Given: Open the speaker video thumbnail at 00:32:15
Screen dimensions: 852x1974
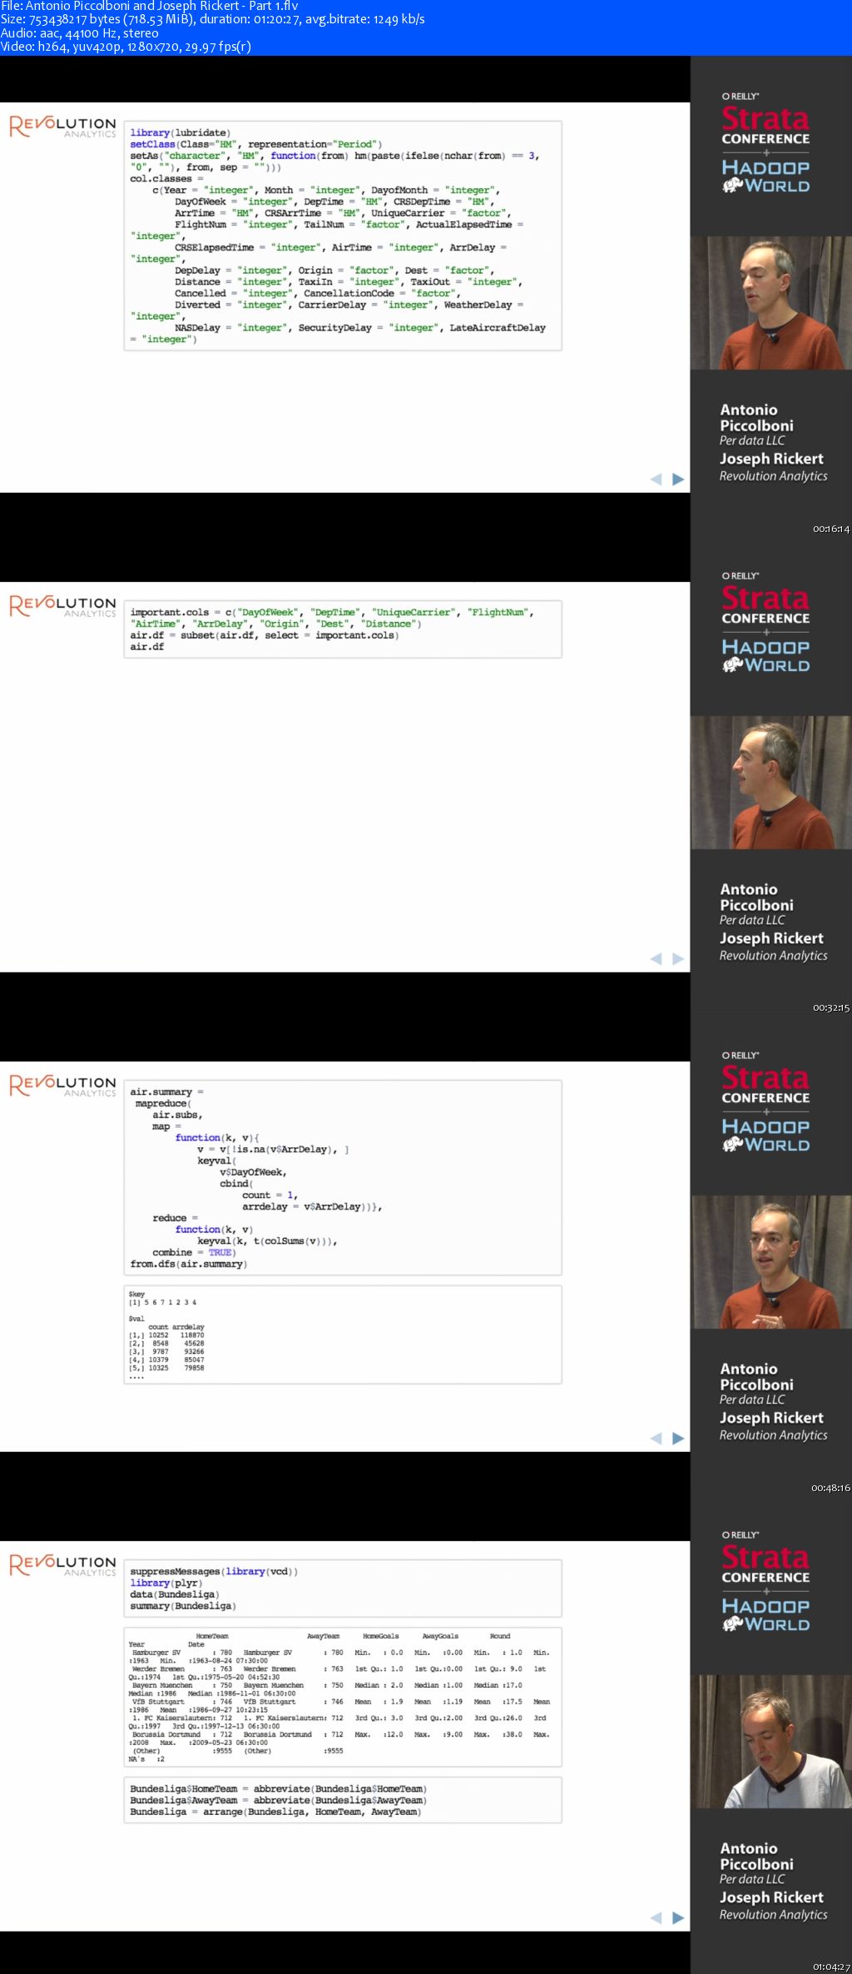Looking at the screenshot, I should (770, 783).
